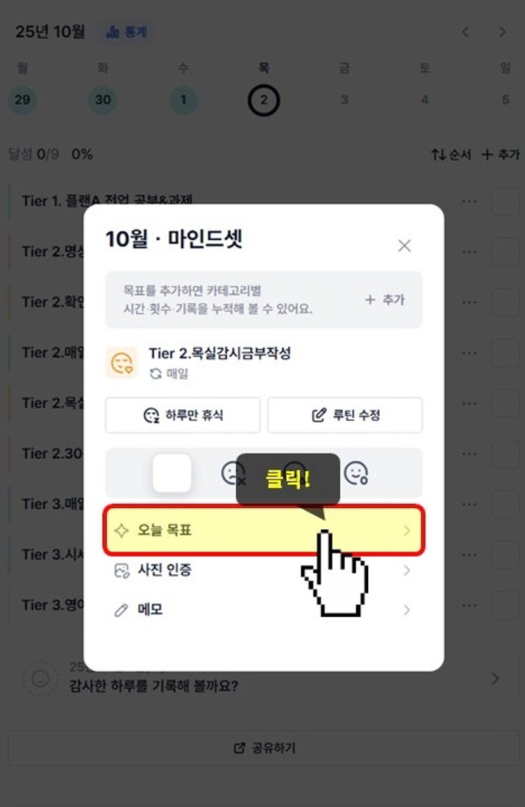This screenshot has width=525, height=807.
Task: Click the 루틴 수정 button
Action: click(x=345, y=416)
